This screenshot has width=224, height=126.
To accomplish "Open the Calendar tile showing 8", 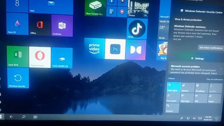I will click(x=17, y=6).
